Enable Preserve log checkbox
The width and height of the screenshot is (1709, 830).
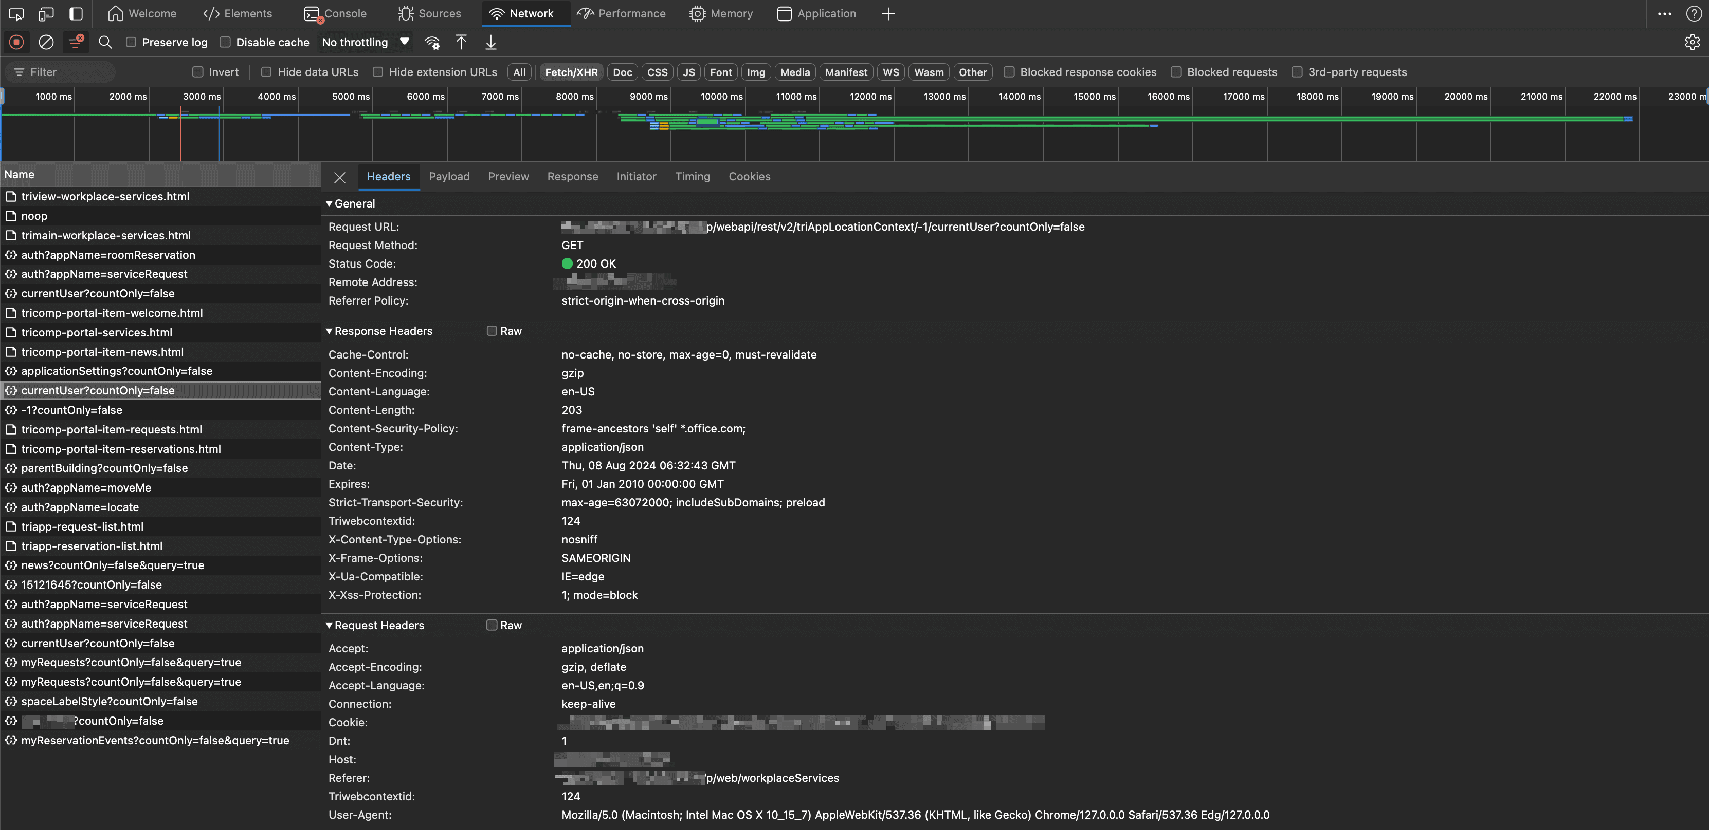tap(131, 43)
